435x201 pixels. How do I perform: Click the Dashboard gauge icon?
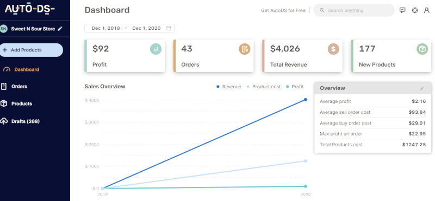[x=7, y=70]
